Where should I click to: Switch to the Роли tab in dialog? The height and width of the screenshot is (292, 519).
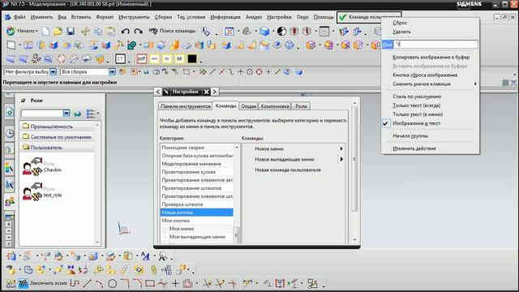pos(301,106)
